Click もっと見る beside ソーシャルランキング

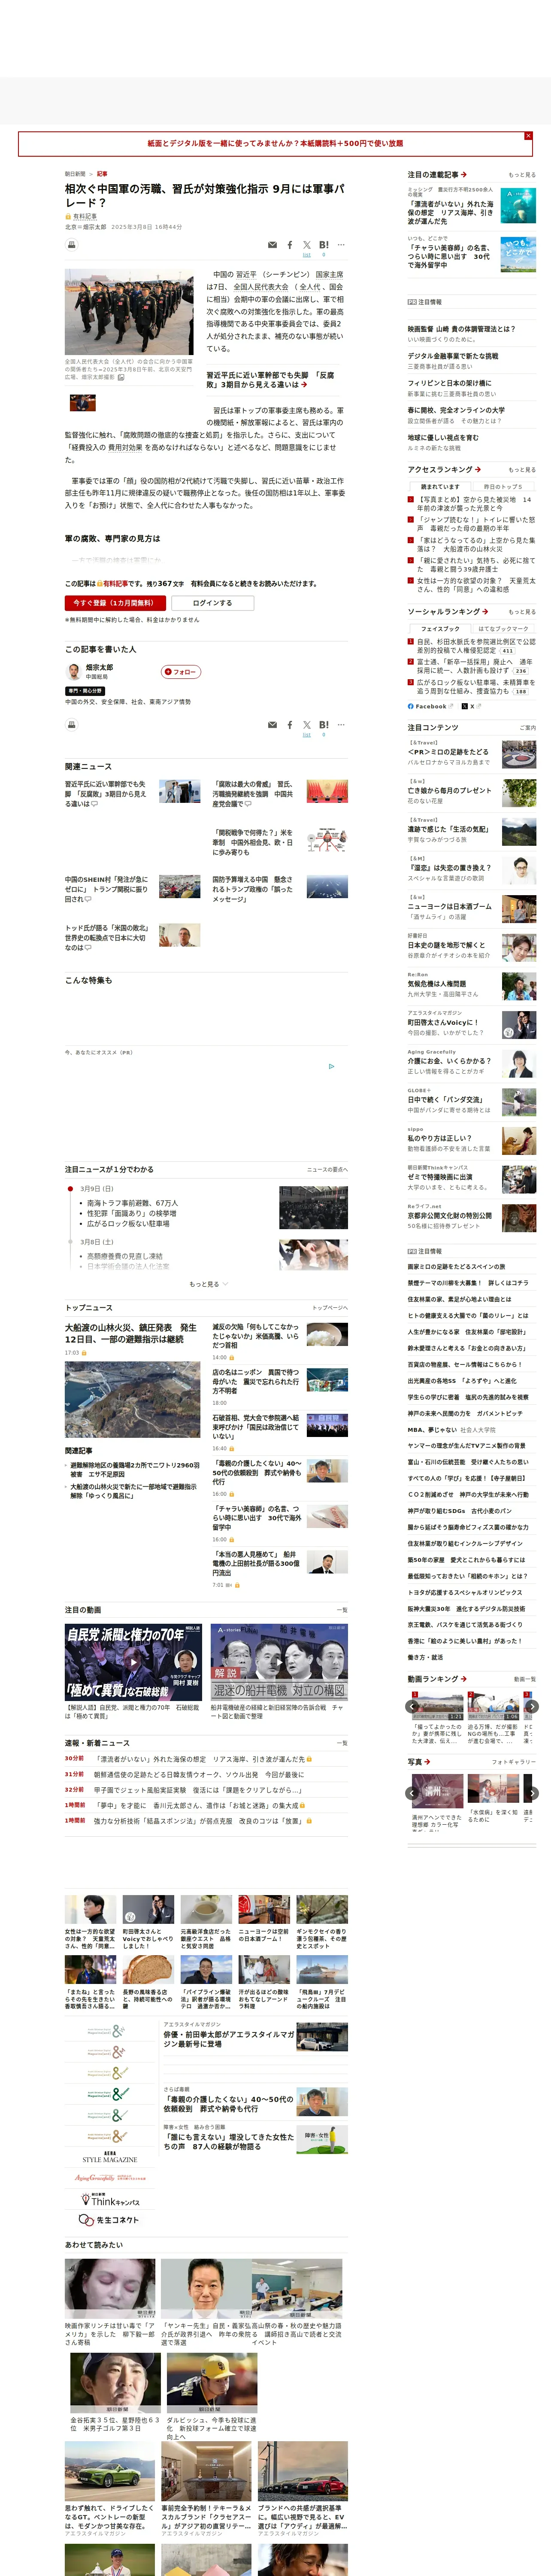click(x=522, y=612)
